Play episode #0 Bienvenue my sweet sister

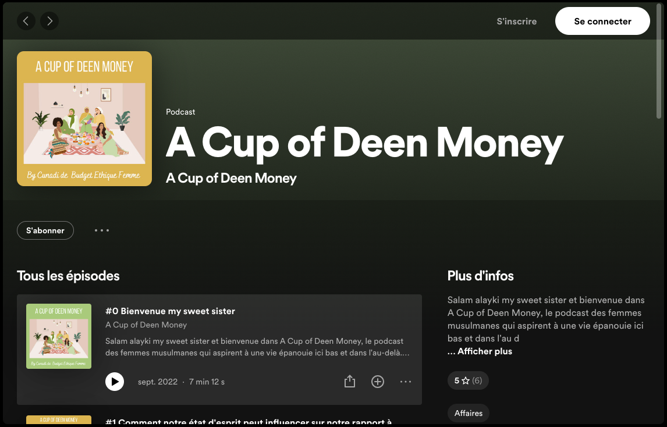tap(115, 382)
